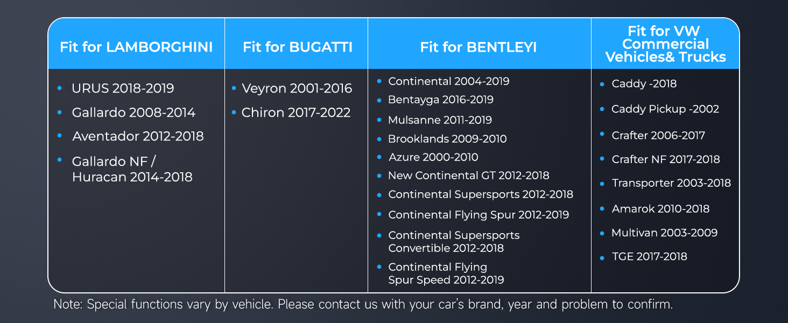The width and height of the screenshot is (788, 323).
Task: Select Aventador 2012-2018 in the list
Action: (x=138, y=136)
